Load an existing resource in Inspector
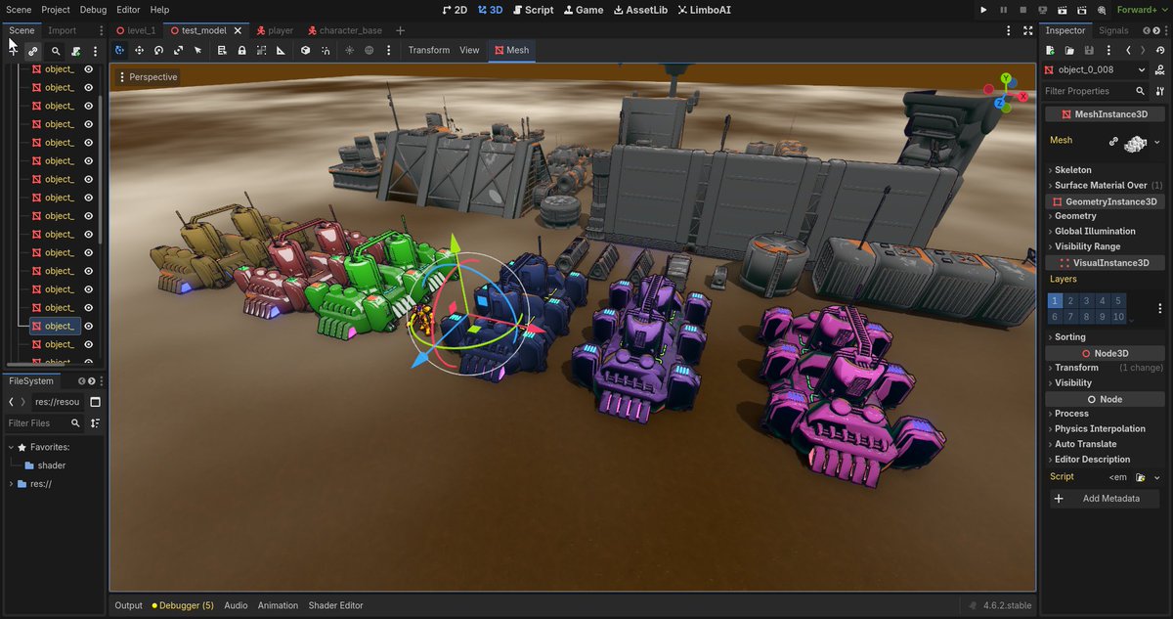Image resolution: width=1173 pixels, height=619 pixels. (1069, 50)
